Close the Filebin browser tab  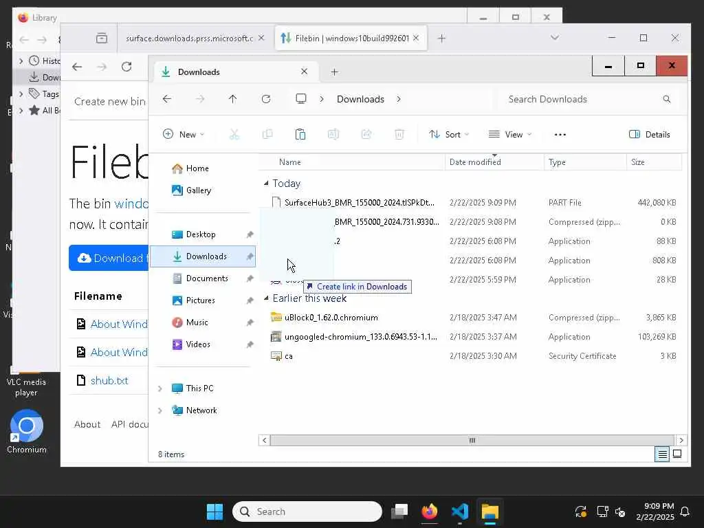click(x=416, y=38)
